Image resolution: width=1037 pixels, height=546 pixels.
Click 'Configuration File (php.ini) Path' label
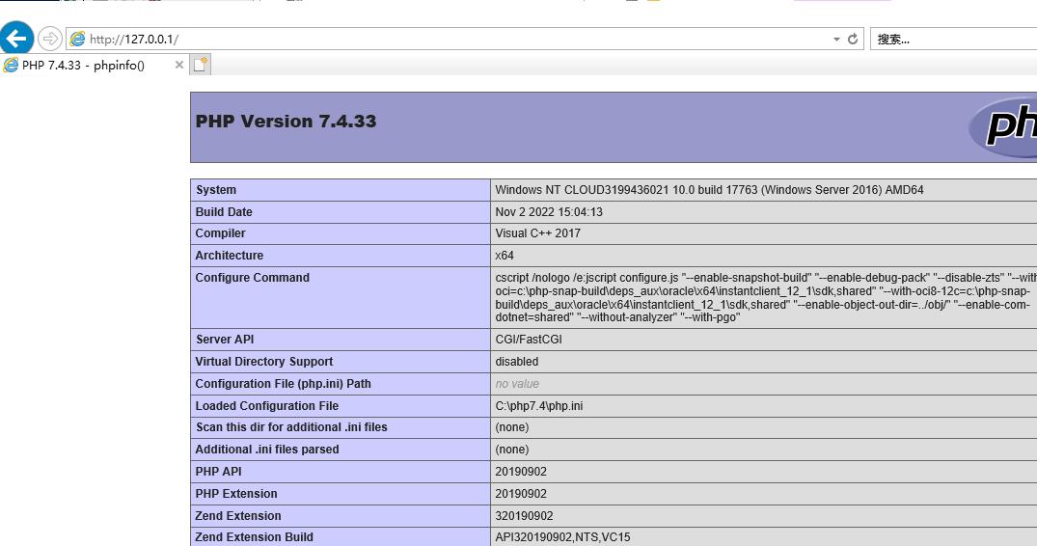[x=283, y=383]
